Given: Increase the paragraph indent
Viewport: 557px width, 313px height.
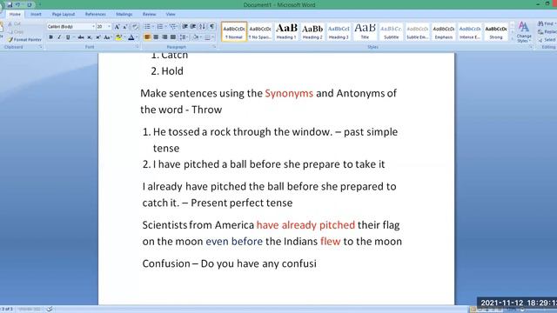Looking at the screenshot, I should [193, 27].
